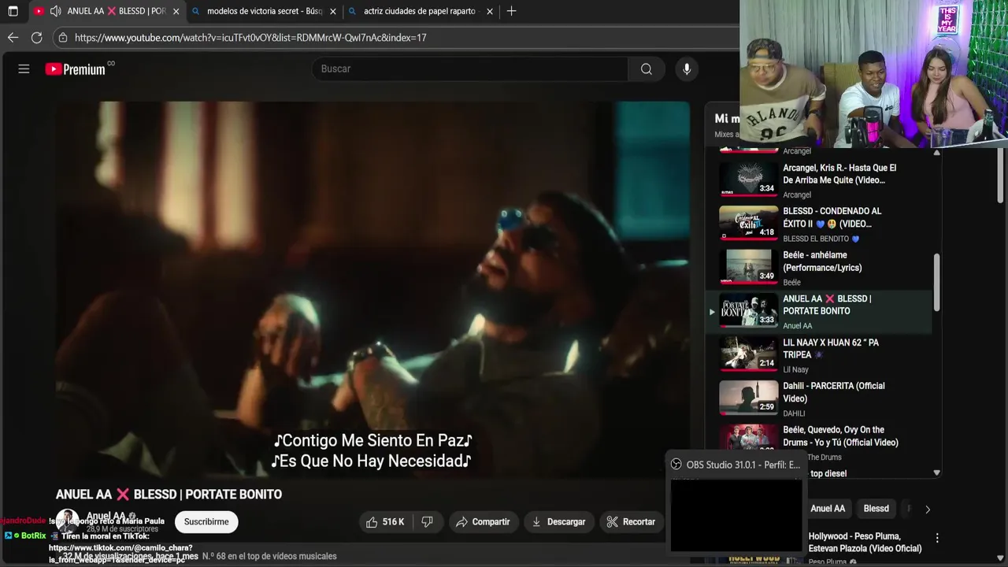1008x567 pixels.
Task: View site information icon in address bar
Action: point(62,37)
